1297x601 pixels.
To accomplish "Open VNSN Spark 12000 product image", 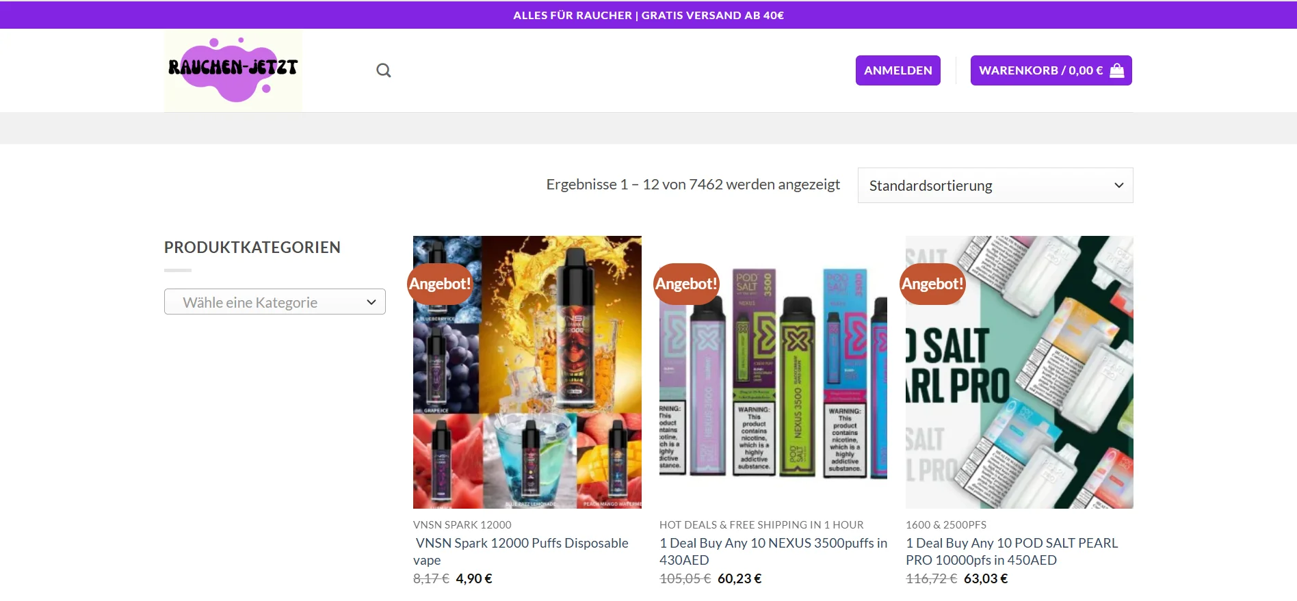I will click(527, 372).
